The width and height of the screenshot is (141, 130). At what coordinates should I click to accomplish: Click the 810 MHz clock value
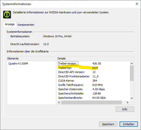[98, 85]
